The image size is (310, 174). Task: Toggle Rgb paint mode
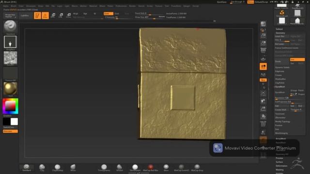(85, 14)
